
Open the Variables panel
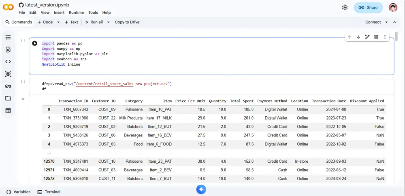pos(18,192)
